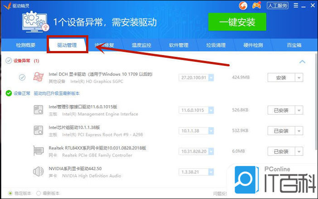Click NVIDIA audio speaker icon

(x=39, y=171)
